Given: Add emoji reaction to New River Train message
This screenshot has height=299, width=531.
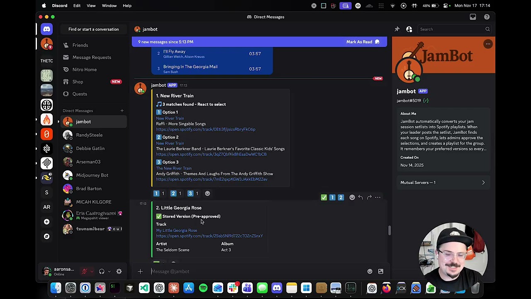Looking at the screenshot, I should pos(207,194).
